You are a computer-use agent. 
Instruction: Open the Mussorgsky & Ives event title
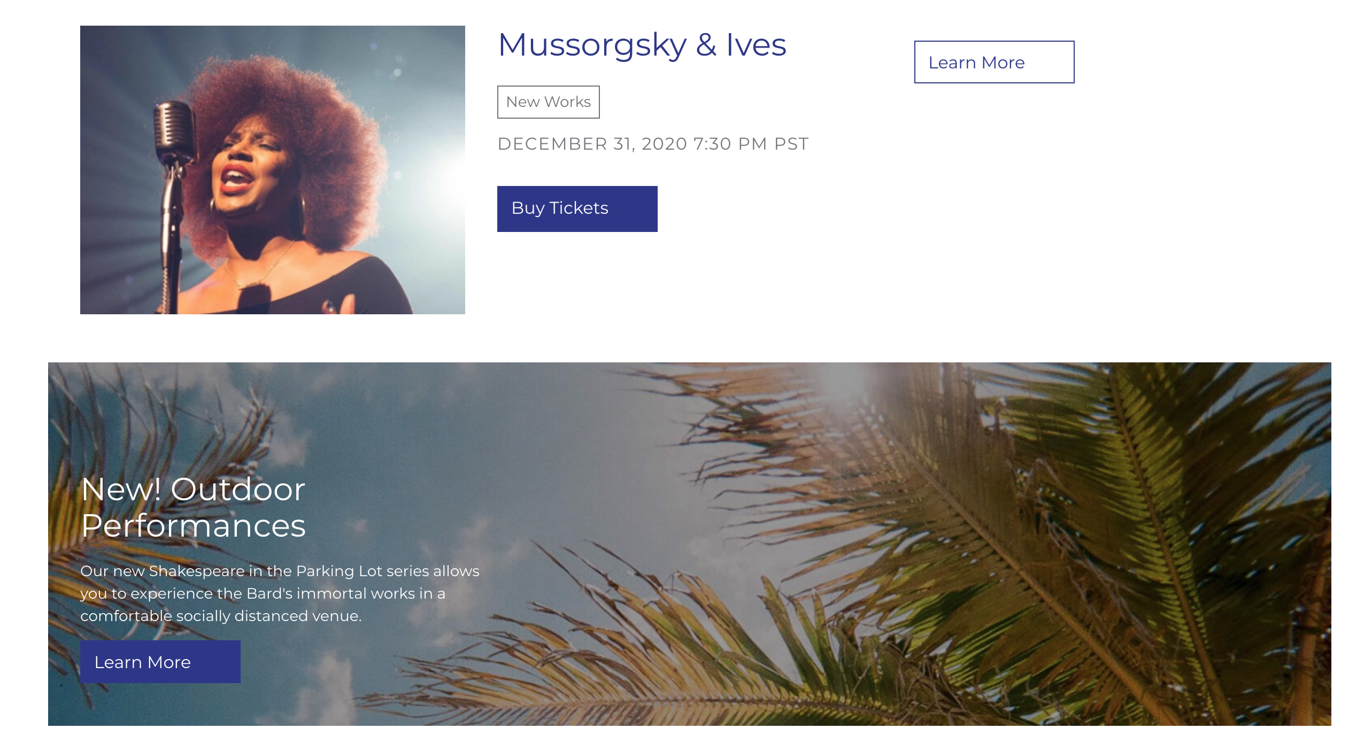click(x=642, y=45)
